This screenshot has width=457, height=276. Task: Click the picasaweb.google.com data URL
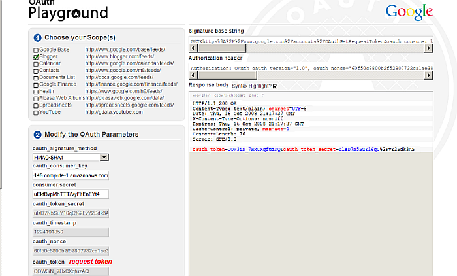tap(125, 98)
